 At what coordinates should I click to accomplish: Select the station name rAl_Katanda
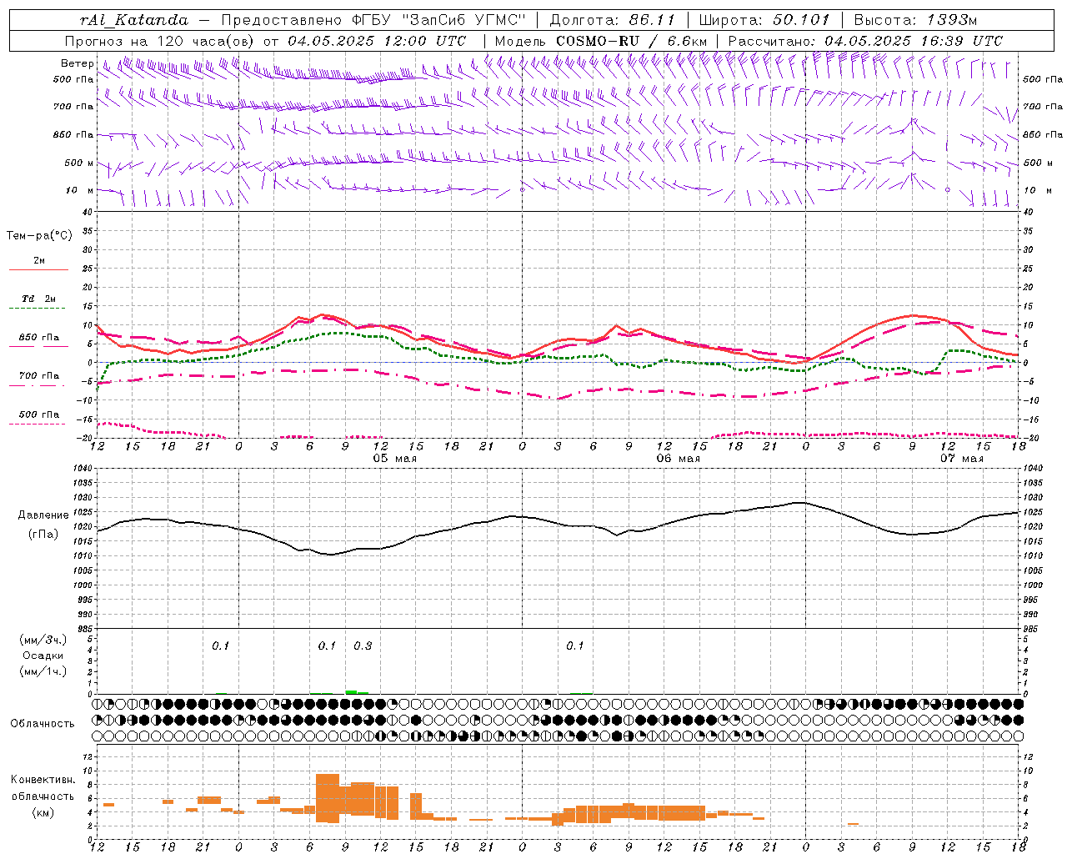tap(134, 20)
